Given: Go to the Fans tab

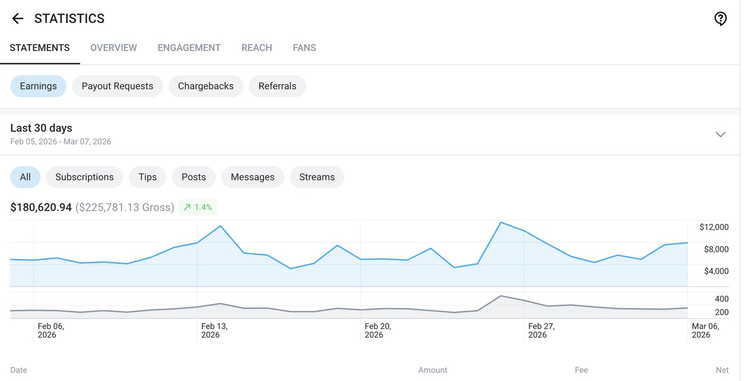Looking at the screenshot, I should click(x=304, y=48).
